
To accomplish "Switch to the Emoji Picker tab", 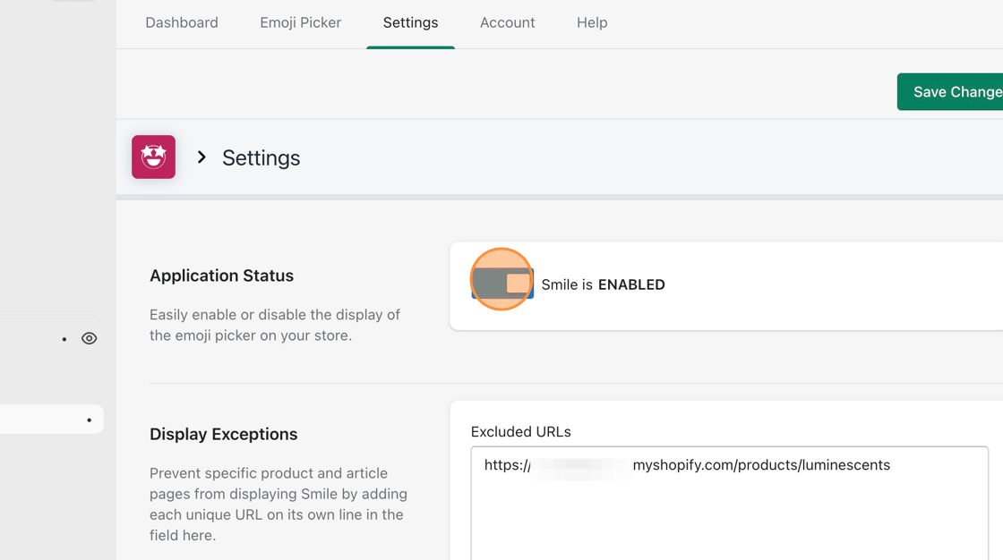I will pos(300,23).
